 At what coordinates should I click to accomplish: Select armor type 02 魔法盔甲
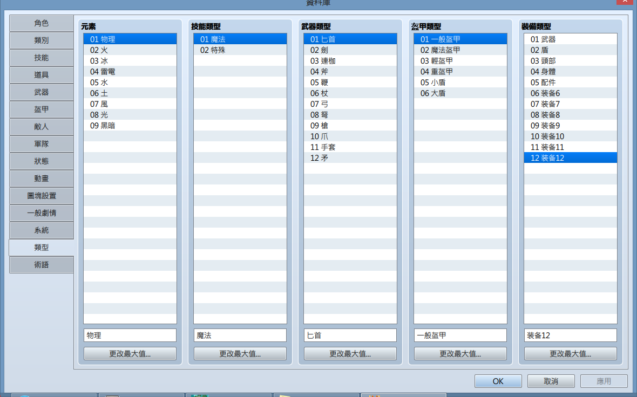(x=460, y=50)
